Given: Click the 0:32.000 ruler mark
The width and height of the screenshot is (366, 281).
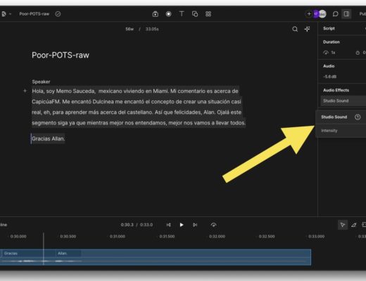Looking at the screenshot, I should click(217, 237).
